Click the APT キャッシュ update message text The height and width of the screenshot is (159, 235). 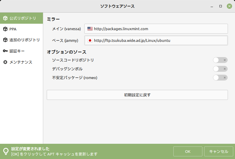[54, 154]
